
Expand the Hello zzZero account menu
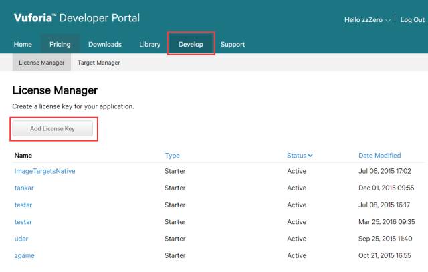367,20
